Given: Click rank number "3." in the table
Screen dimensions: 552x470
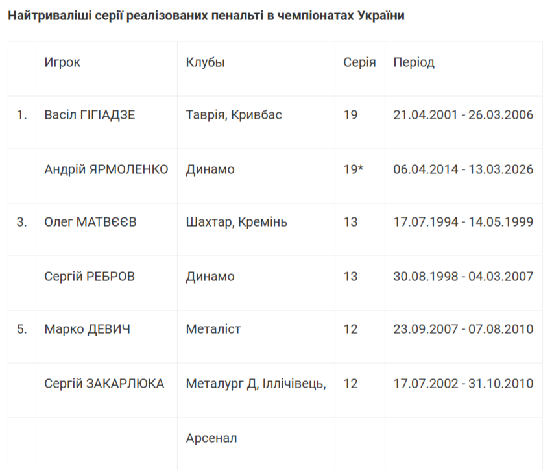Looking at the screenshot, I should 22,222.
